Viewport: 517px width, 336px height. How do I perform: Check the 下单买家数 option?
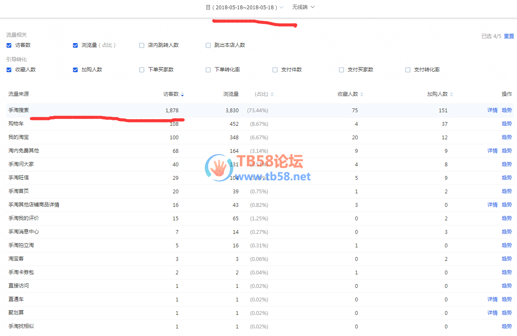point(142,70)
